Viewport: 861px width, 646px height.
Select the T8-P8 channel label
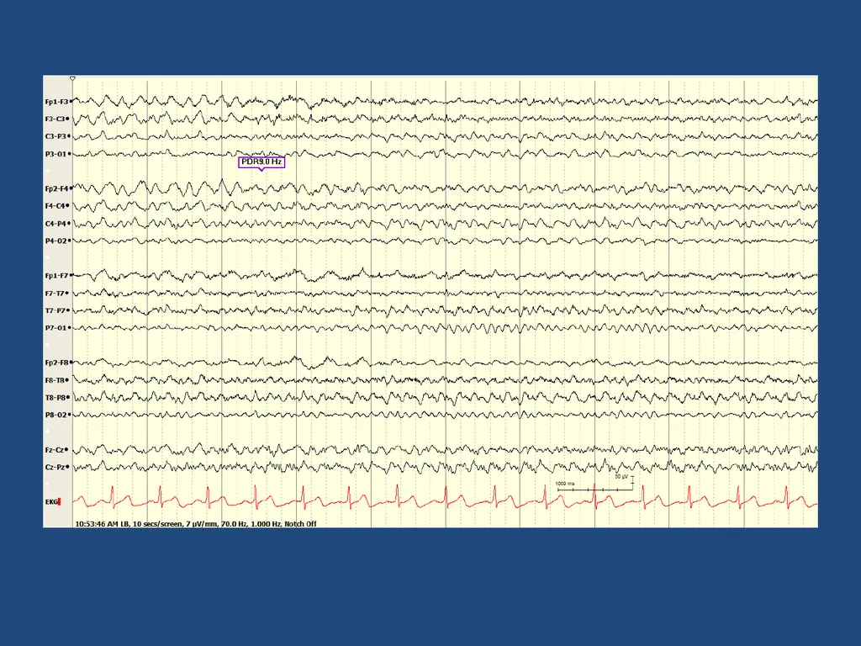click(x=55, y=397)
